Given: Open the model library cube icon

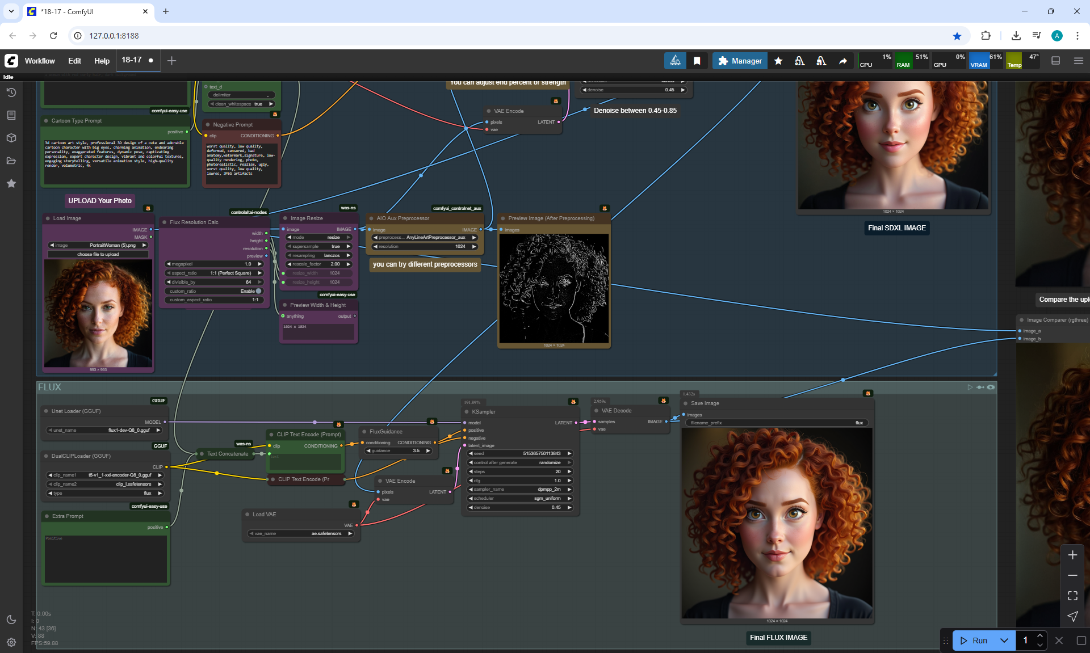Looking at the screenshot, I should (11, 138).
